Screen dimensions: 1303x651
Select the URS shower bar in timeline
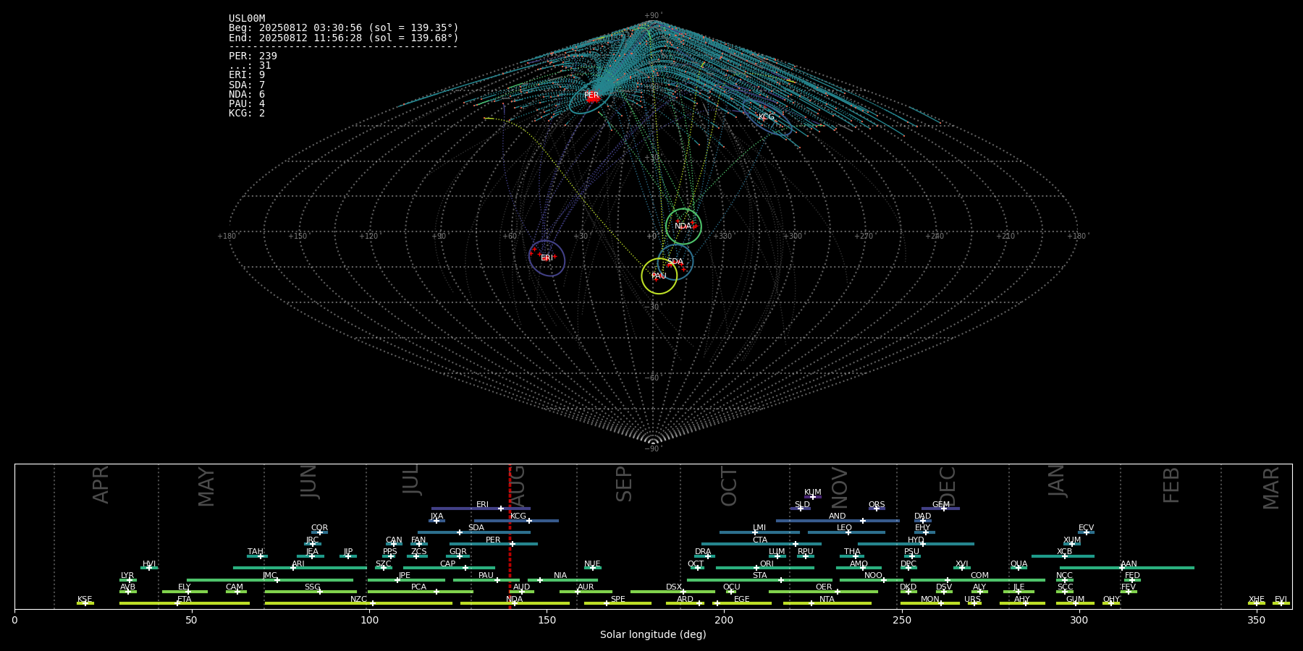(x=974, y=603)
